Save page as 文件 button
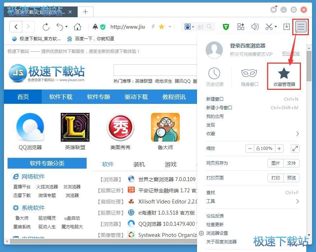 click(292, 163)
